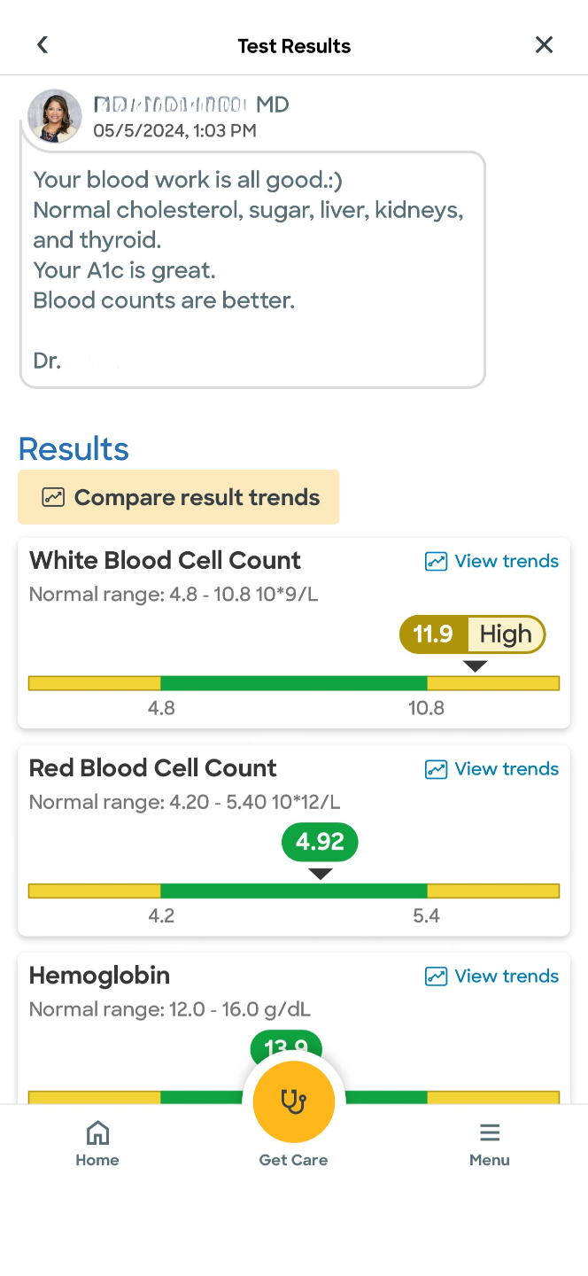
Task: Click trend icon beside White Blood Cell Count
Action: coord(436,561)
